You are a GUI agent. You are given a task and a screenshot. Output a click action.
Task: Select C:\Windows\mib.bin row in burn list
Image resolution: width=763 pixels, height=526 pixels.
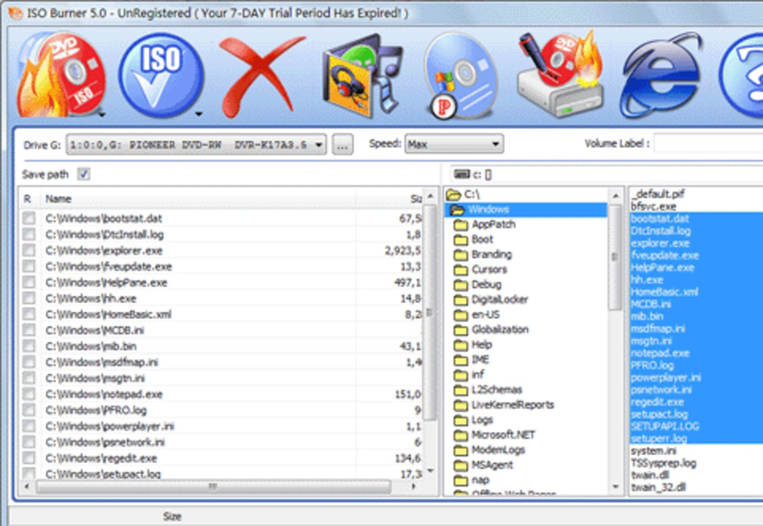coord(221,346)
